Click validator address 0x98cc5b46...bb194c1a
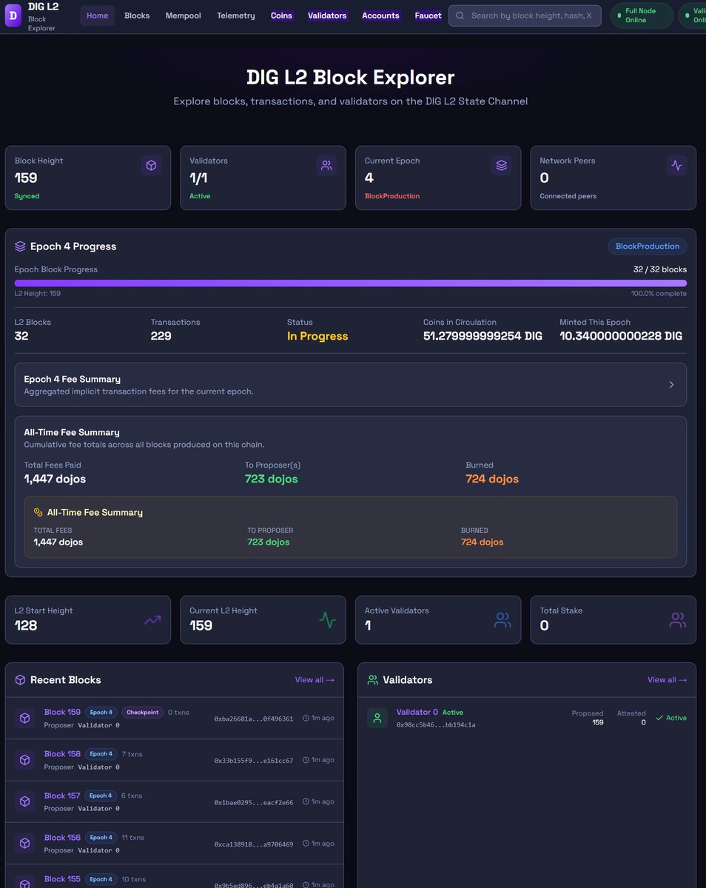 436,724
